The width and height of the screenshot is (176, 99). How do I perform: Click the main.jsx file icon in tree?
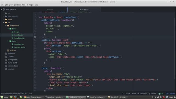[8, 51]
